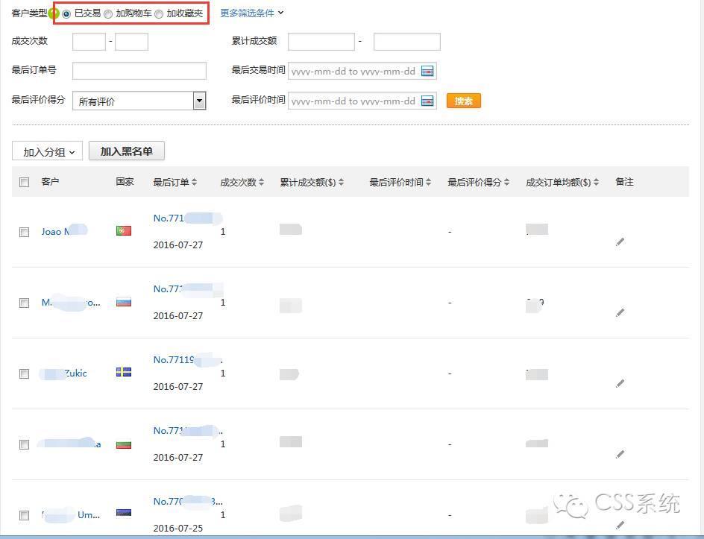704x539 pixels.
Task: Click the Sweden flag icon in Zukic row
Action: pyautogui.click(x=124, y=373)
